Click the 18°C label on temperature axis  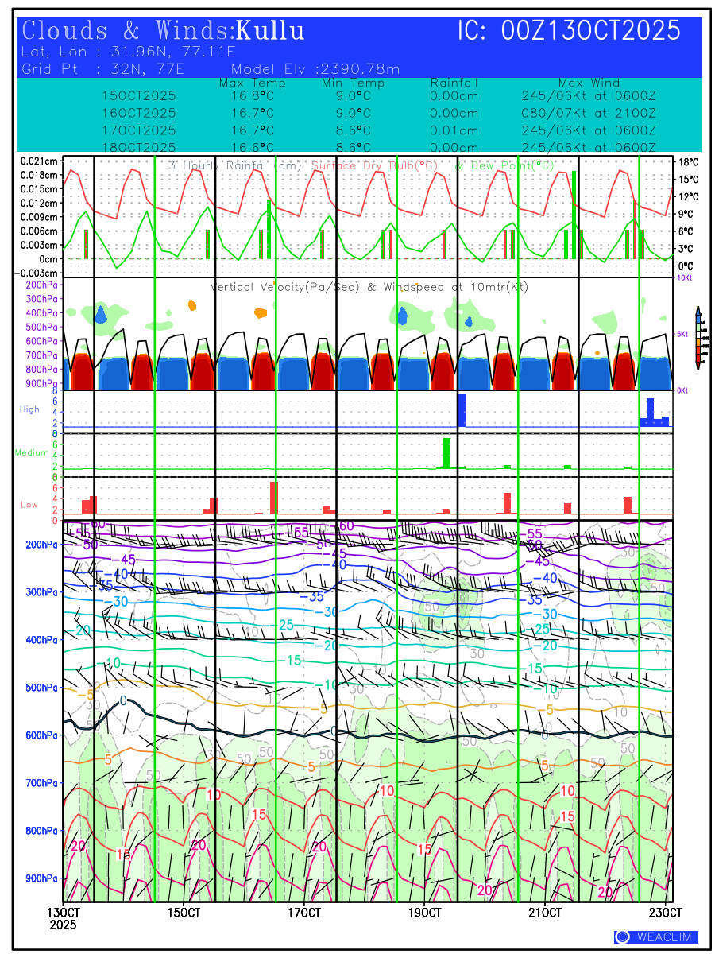(x=688, y=162)
